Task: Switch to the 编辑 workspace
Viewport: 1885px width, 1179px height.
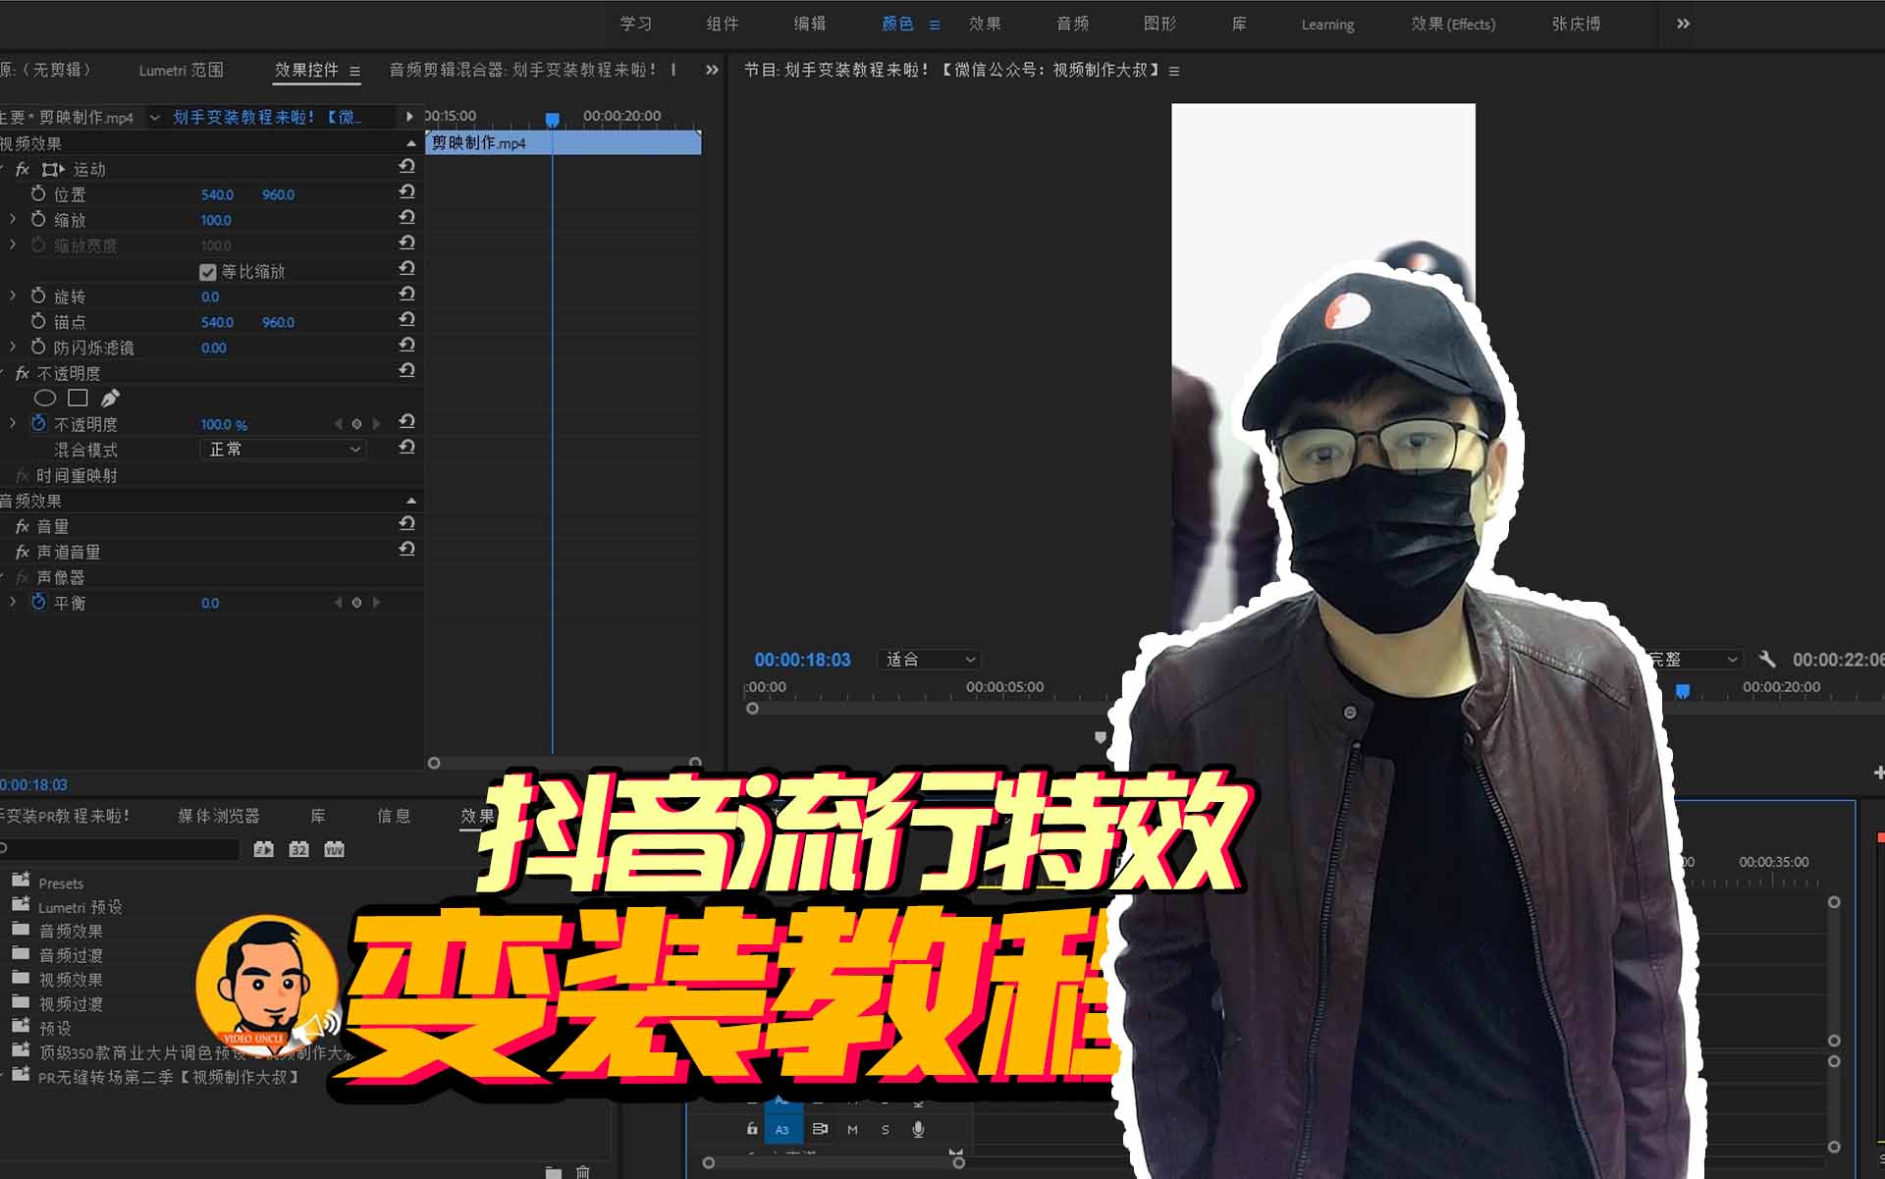Action: [810, 24]
